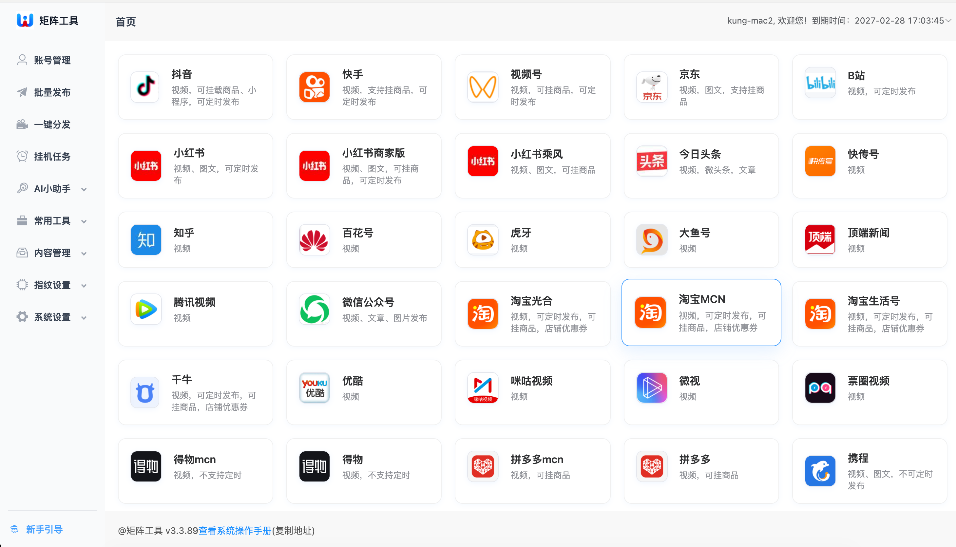Click the 优酷 YOUKU icon

point(314,388)
